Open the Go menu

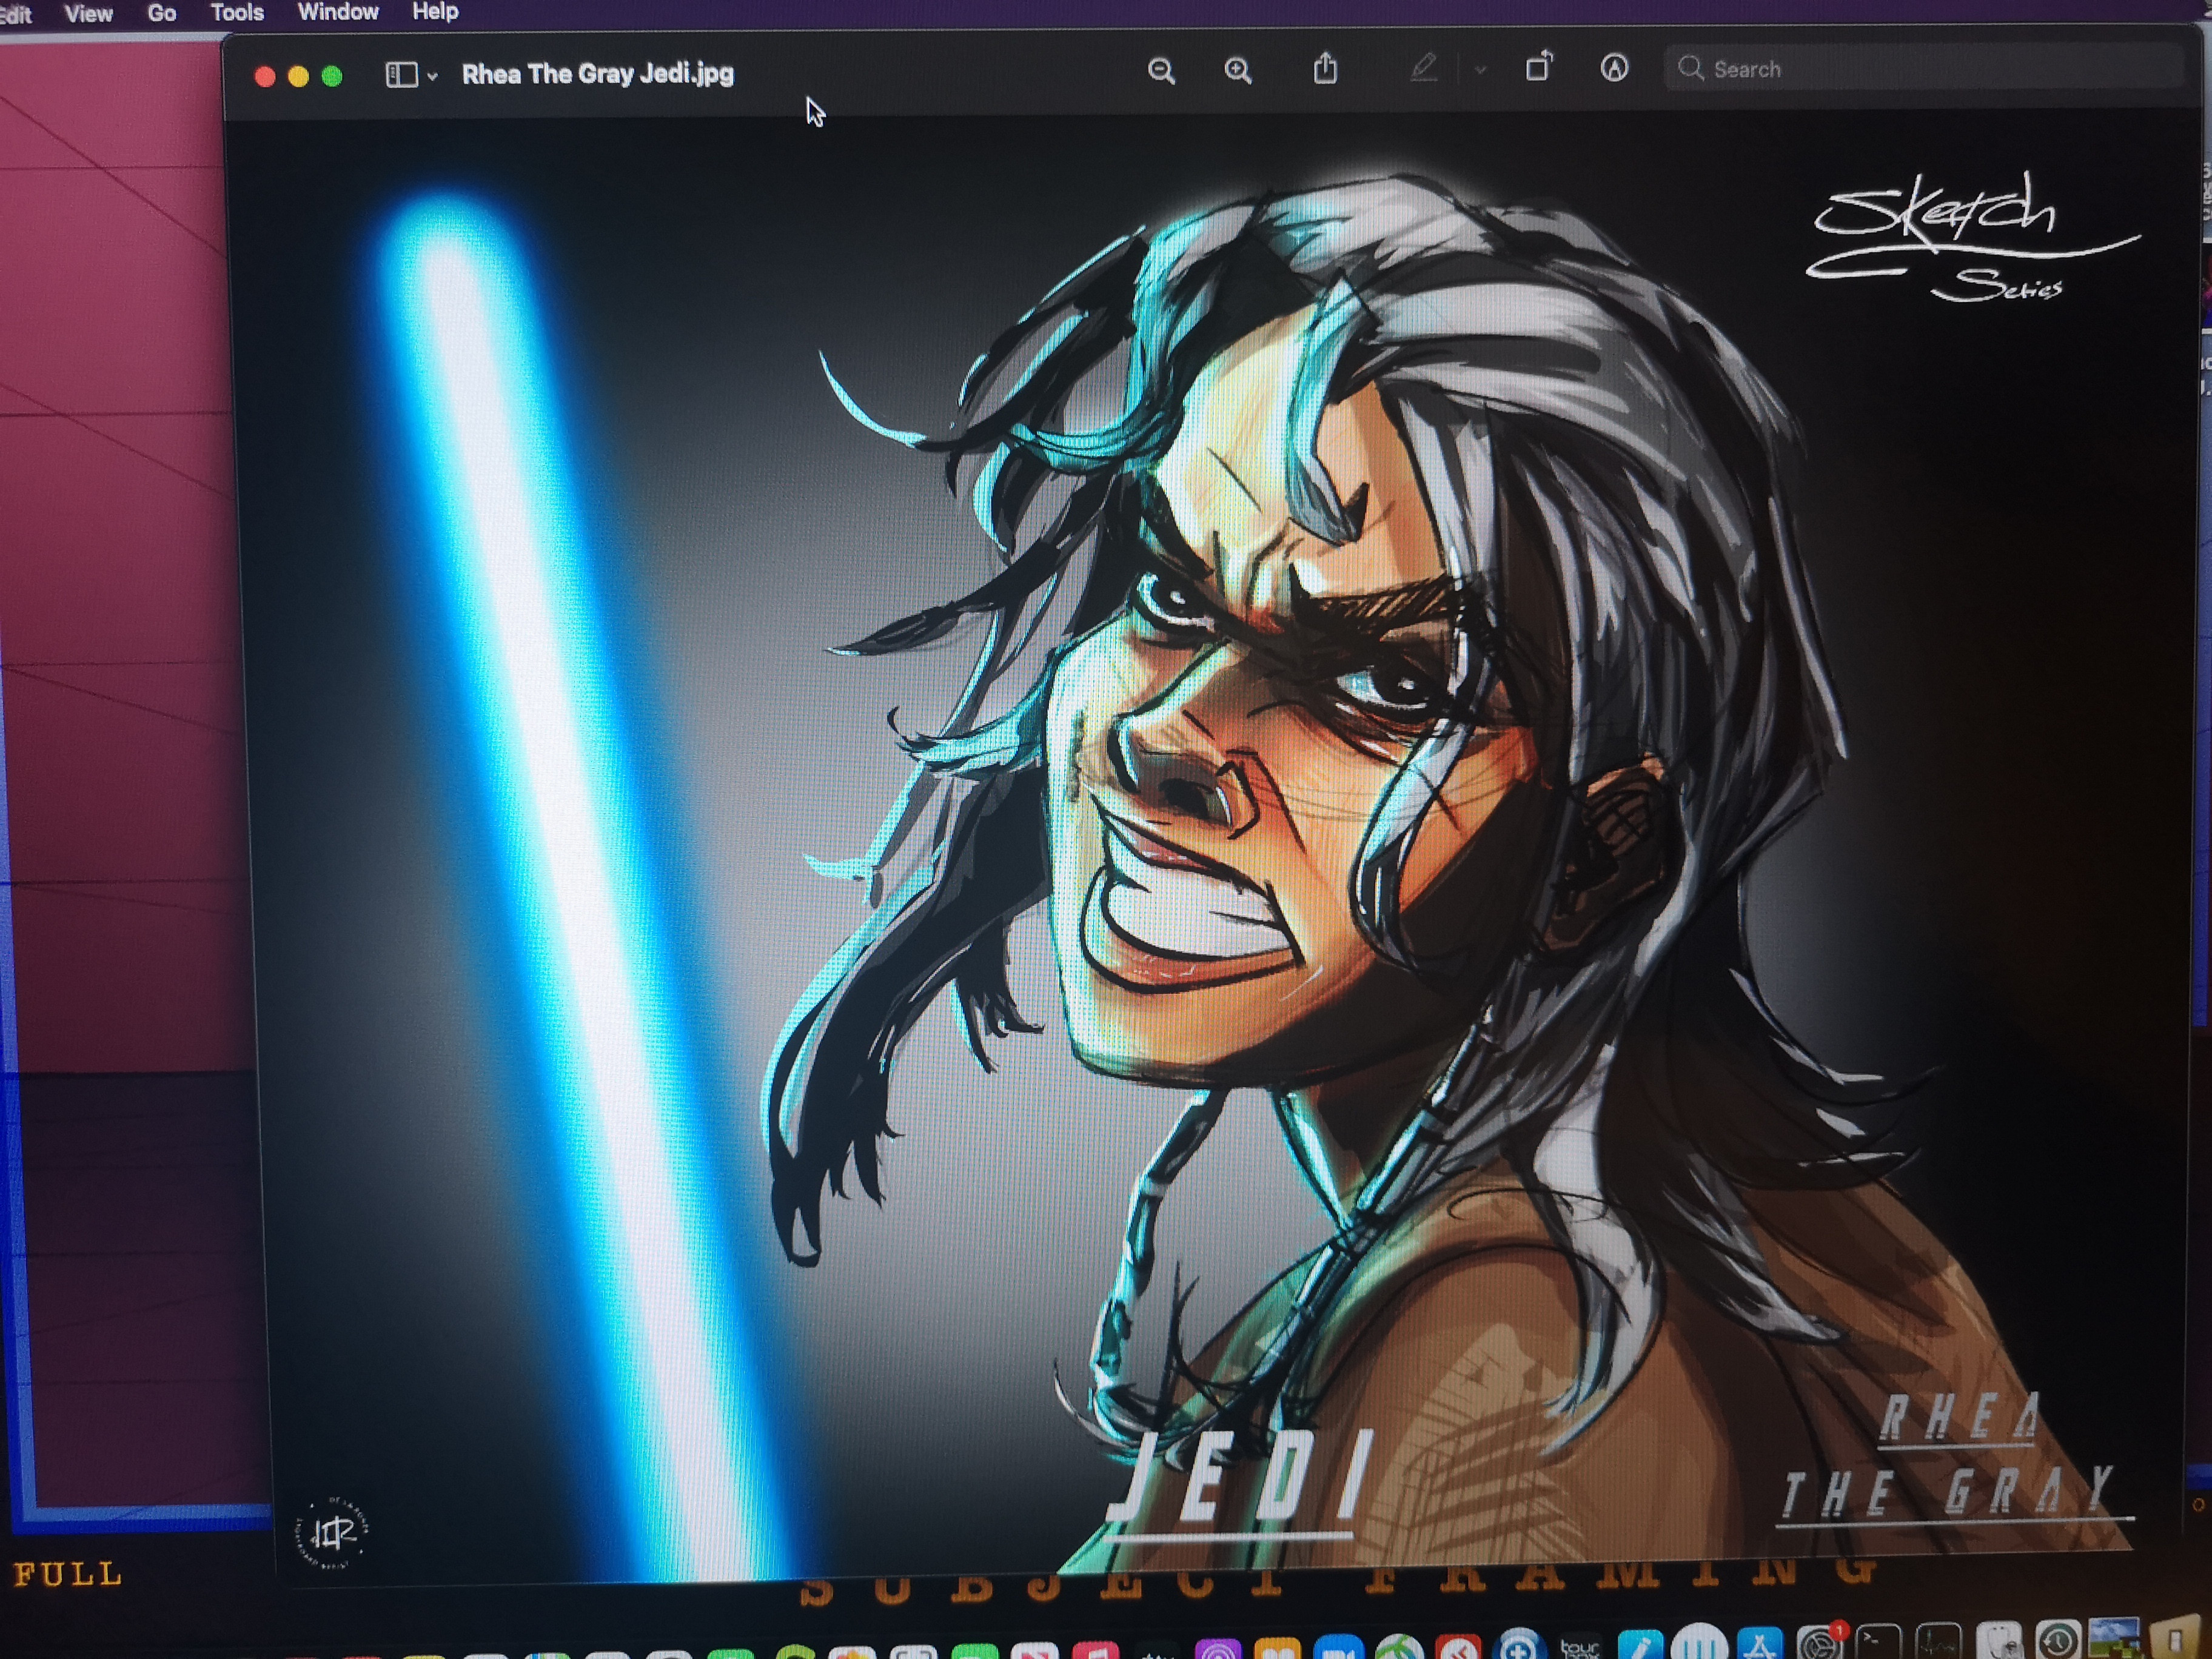pos(162,14)
